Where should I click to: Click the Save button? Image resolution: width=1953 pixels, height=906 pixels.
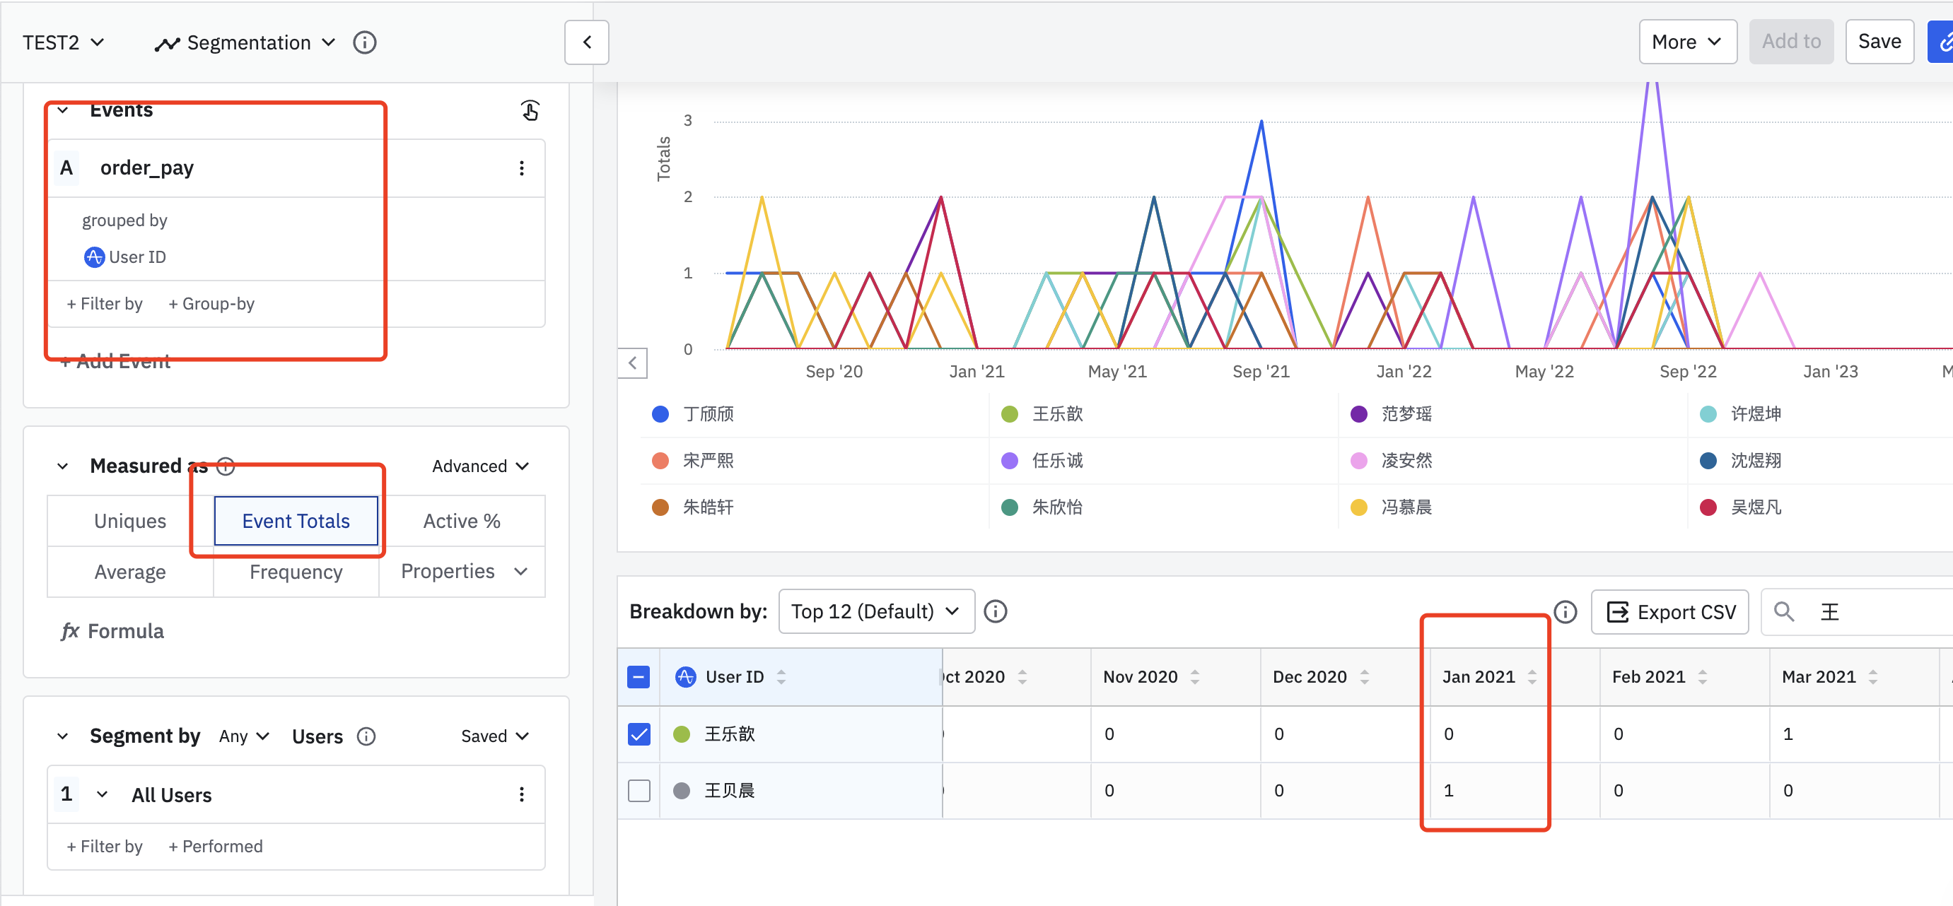coord(1879,42)
